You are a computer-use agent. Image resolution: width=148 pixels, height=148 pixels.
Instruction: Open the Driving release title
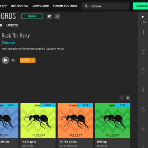[102, 142]
